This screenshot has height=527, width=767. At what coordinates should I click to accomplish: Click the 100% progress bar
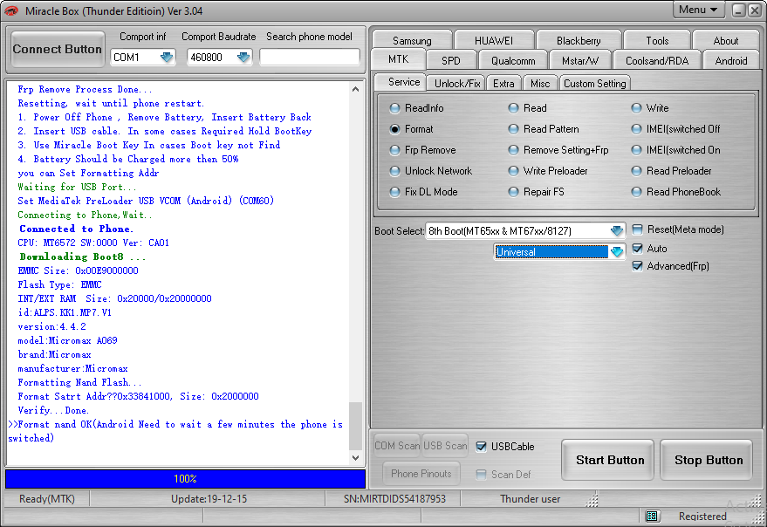pos(185,478)
